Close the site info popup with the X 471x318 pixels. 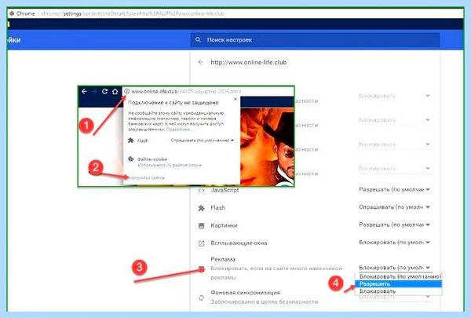235,99
